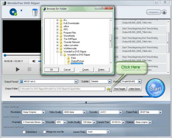This screenshot has width=172, height=138.
Task: Select the OutputPicture folder
Action: (77, 61)
